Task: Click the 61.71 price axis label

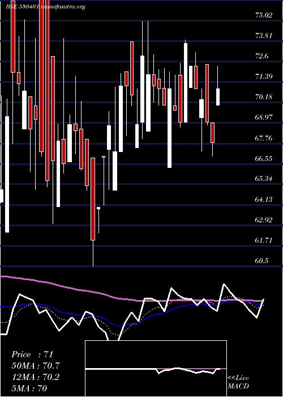Action: tap(264, 240)
